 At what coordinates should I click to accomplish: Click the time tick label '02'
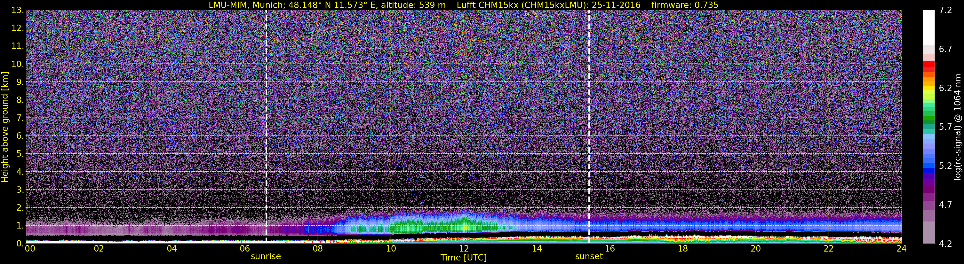click(99, 248)
